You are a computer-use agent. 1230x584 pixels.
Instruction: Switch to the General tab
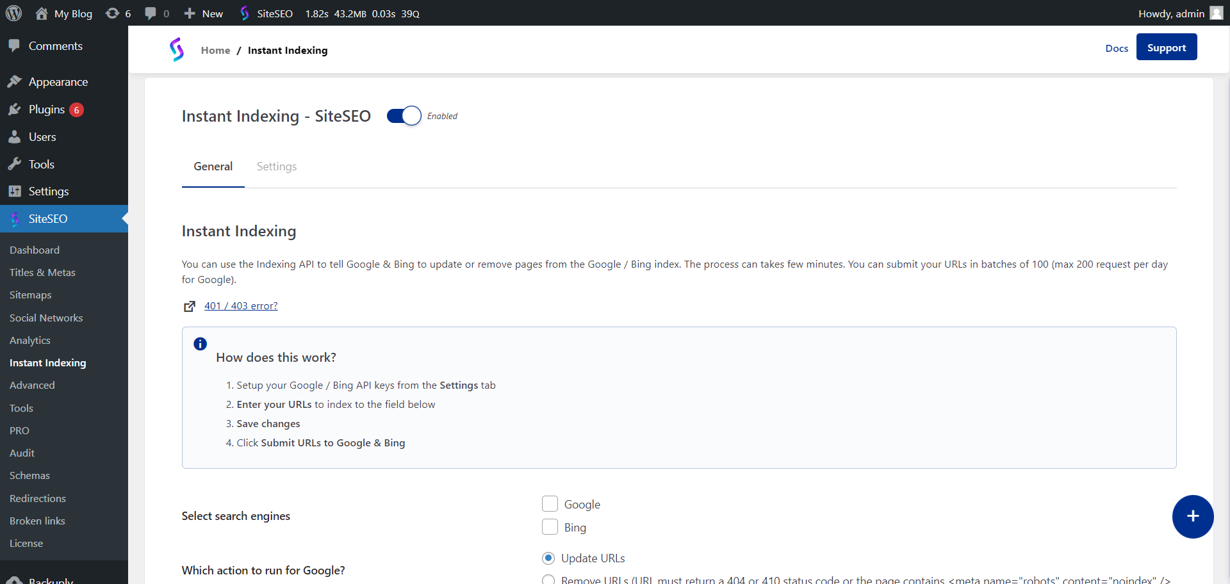click(213, 166)
